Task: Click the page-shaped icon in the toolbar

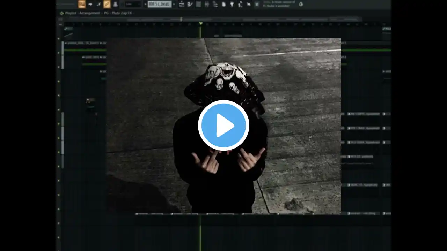Action: click(x=223, y=4)
